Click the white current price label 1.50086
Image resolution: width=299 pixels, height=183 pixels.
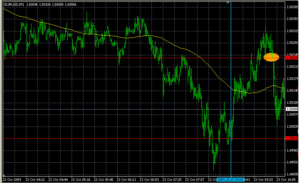292,109
